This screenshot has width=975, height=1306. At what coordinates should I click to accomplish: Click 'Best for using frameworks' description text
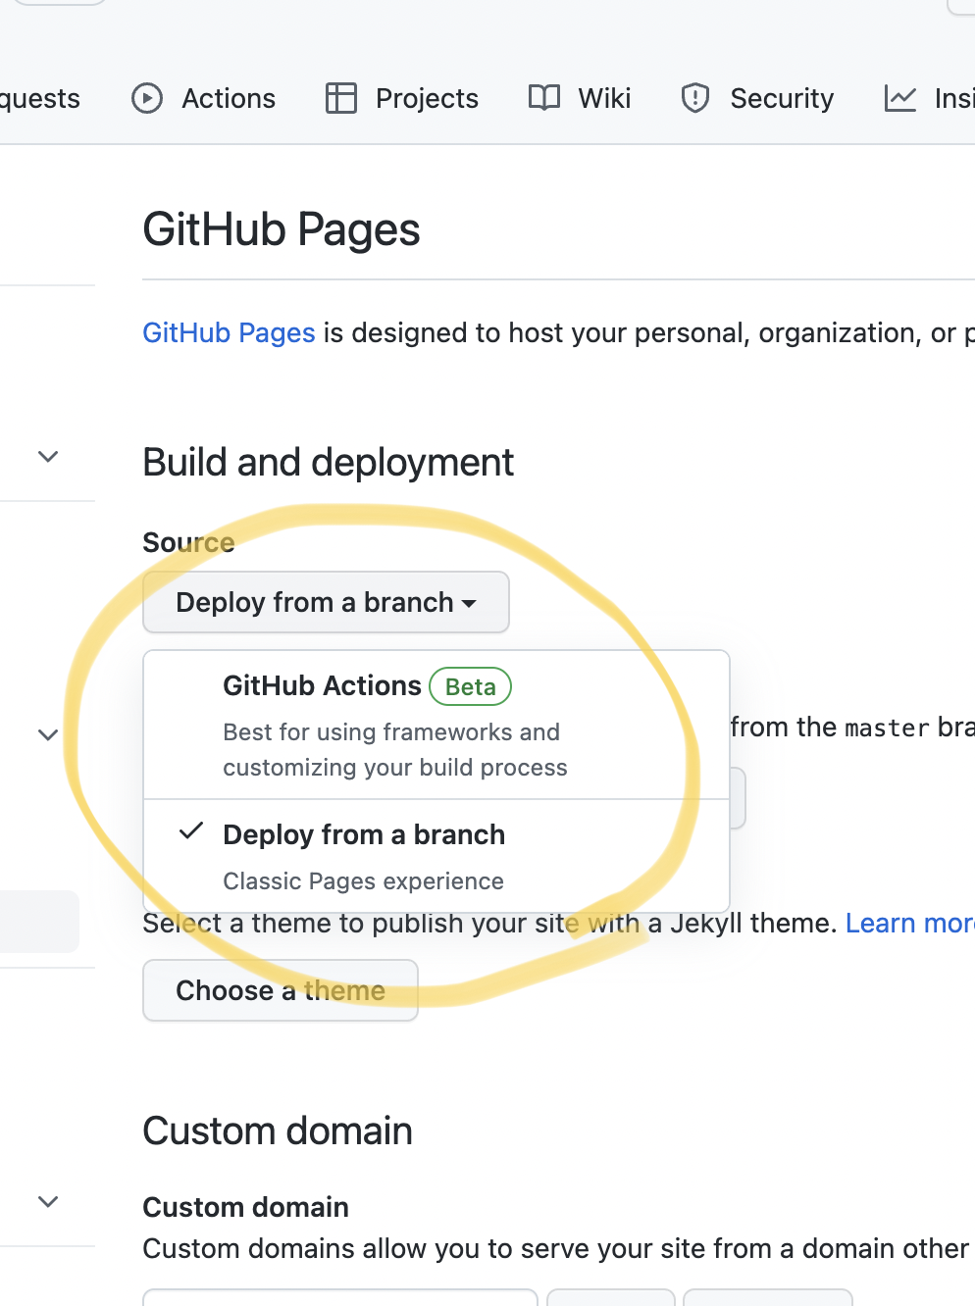pyautogui.click(x=395, y=750)
